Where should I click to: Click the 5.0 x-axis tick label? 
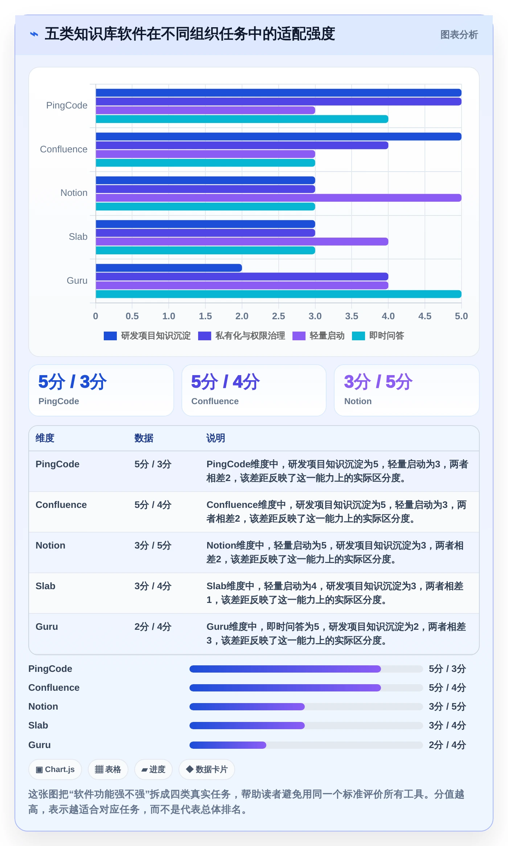(x=461, y=316)
